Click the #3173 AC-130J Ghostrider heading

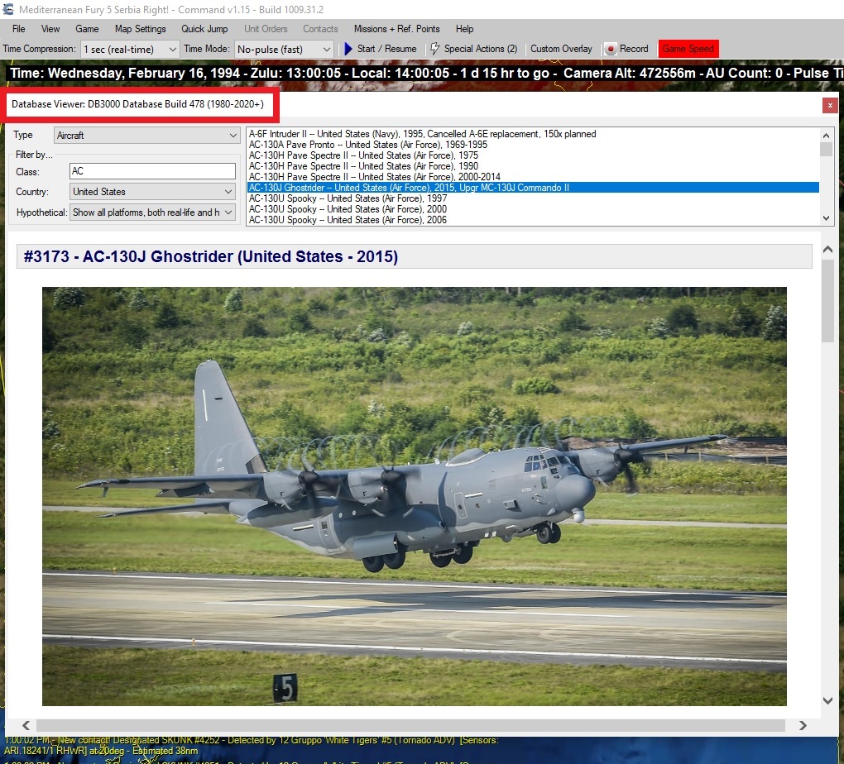[415, 256]
